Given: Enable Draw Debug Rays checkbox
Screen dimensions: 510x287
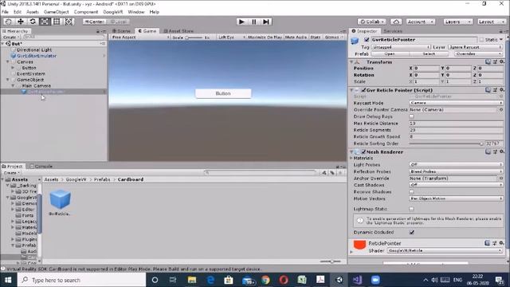Looking at the screenshot, I should tap(411, 116).
